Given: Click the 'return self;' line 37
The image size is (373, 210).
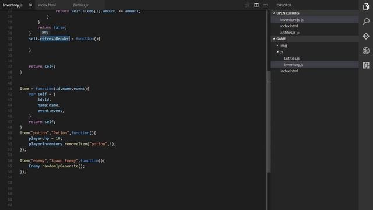Looking at the screenshot, I should coord(42,66).
